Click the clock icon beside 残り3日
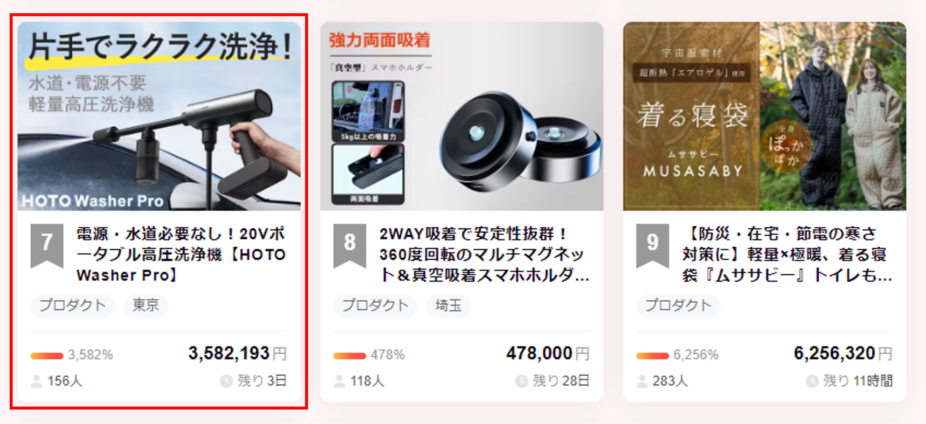Screen dimensions: 926x424 coord(226,381)
